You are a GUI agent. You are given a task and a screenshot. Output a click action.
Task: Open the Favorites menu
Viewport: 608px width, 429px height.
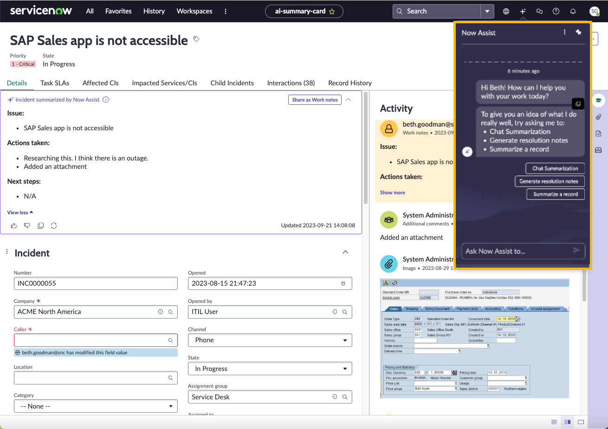click(118, 11)
